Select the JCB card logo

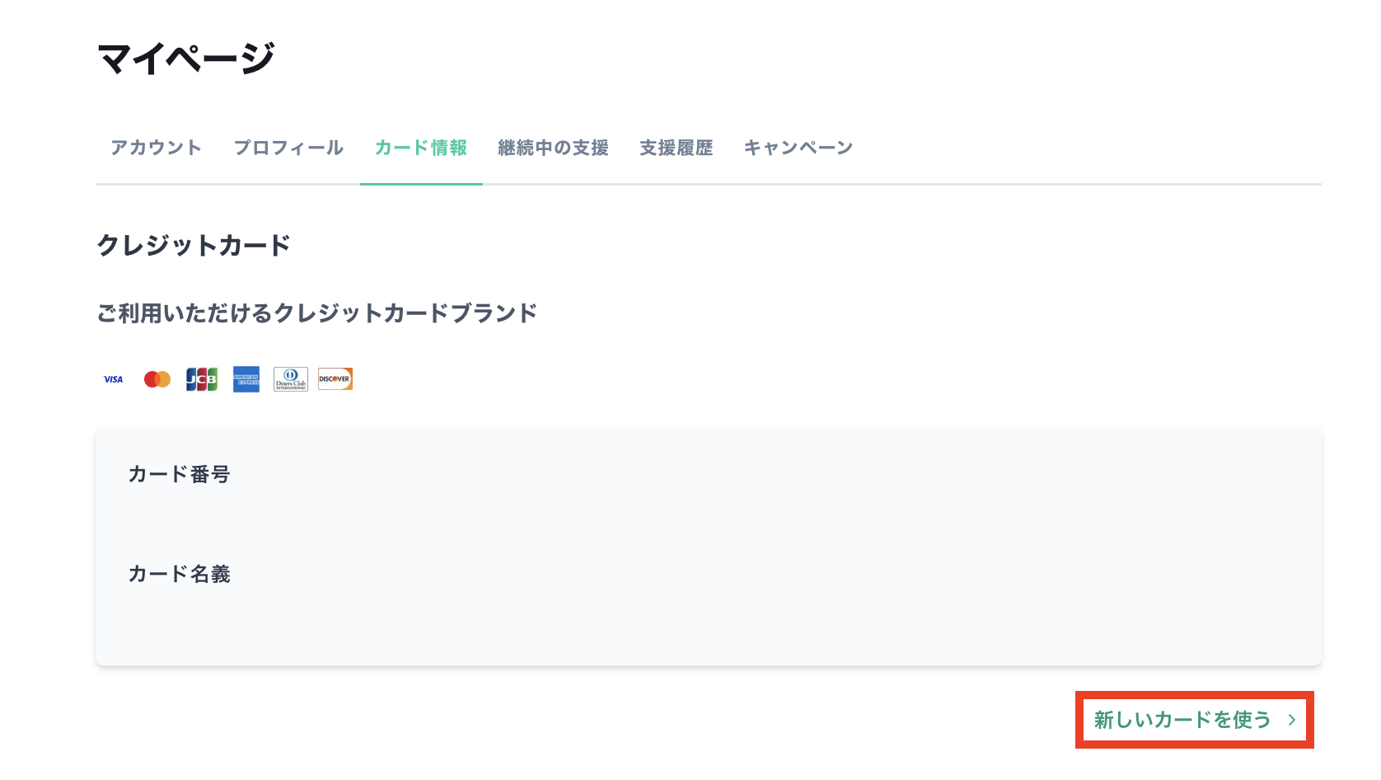click(x=201, y=378)
